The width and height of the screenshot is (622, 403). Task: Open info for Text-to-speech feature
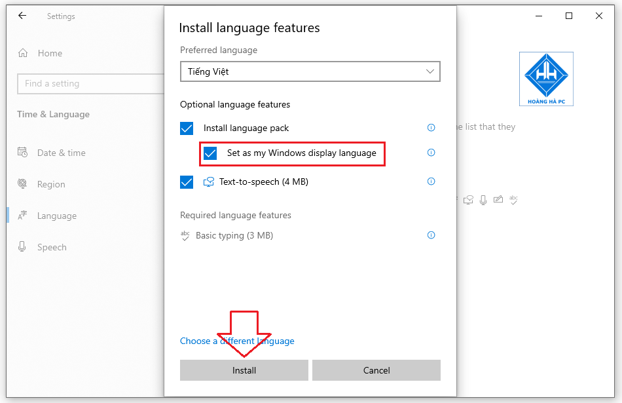431,182
